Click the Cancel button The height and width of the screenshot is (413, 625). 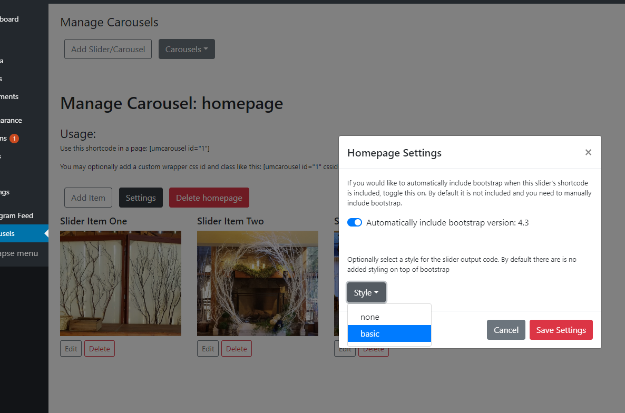506,330
